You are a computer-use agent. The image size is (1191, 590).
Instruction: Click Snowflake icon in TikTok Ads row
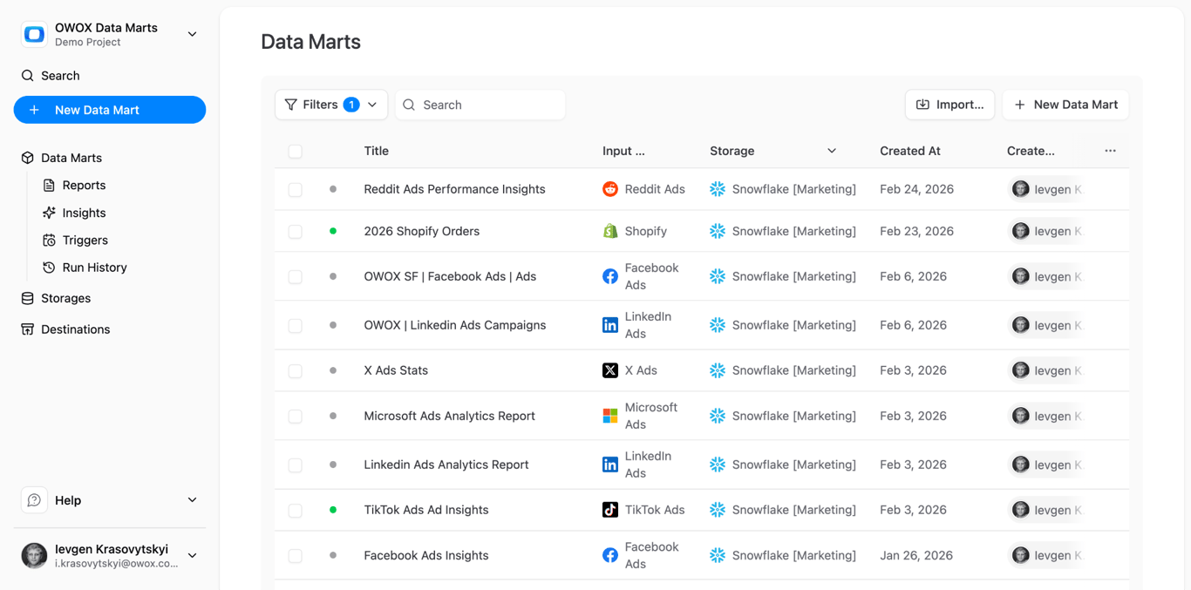click(x=718, y=510)
